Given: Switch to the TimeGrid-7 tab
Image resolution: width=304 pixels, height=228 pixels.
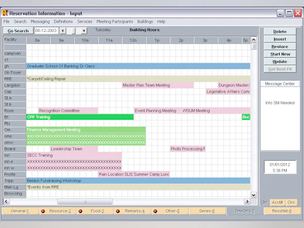Looking at the screenshot, I should (245, 211).
